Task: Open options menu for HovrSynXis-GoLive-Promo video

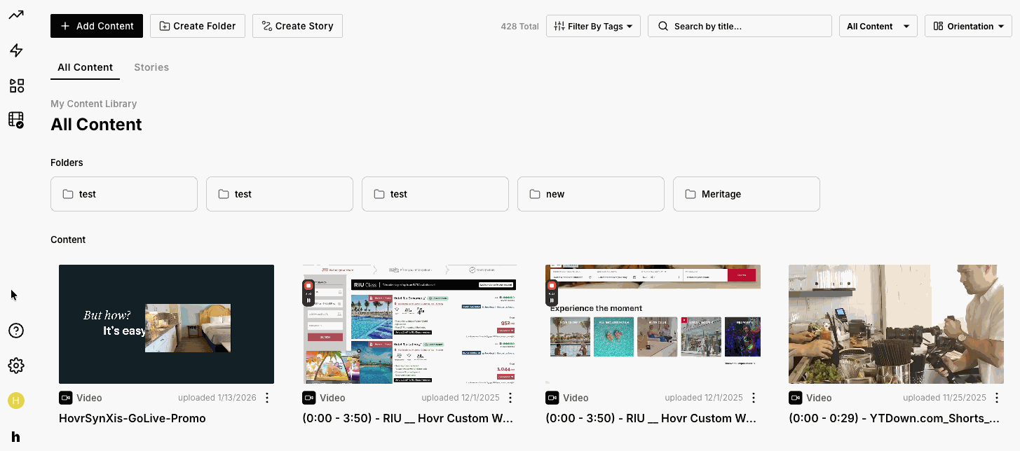Action: point(266,398)
